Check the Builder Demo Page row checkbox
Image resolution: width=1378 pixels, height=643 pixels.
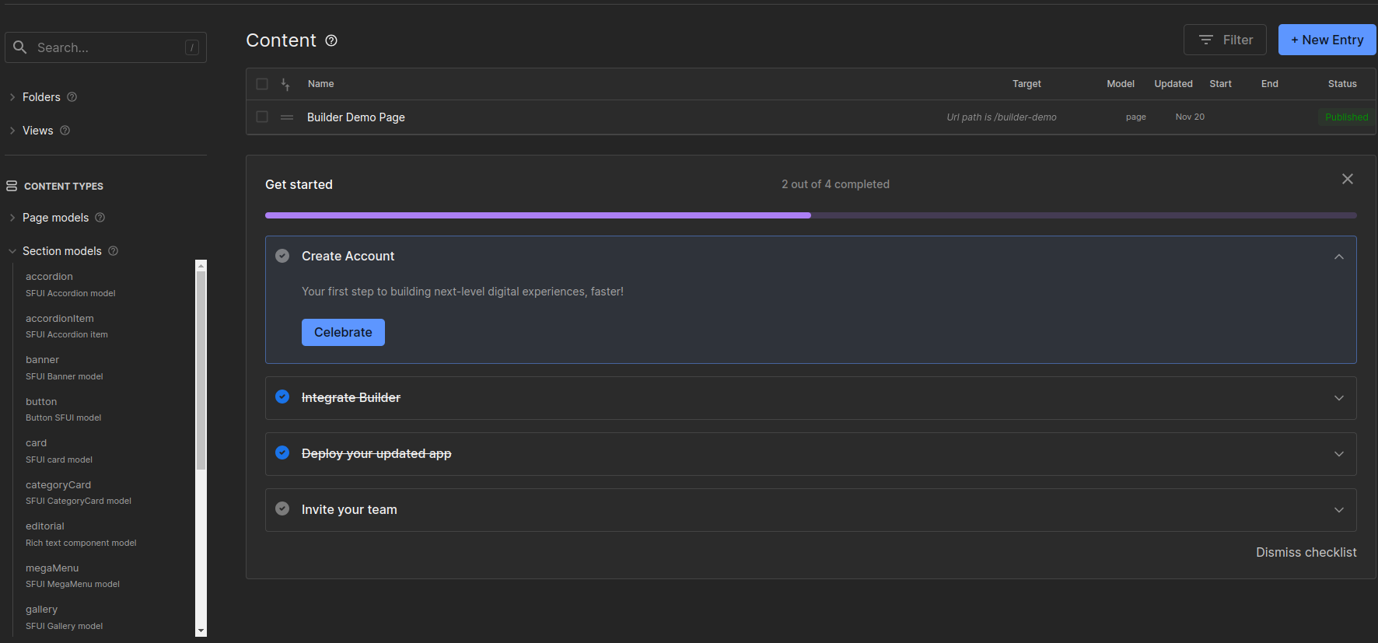[x=262, y=117]
